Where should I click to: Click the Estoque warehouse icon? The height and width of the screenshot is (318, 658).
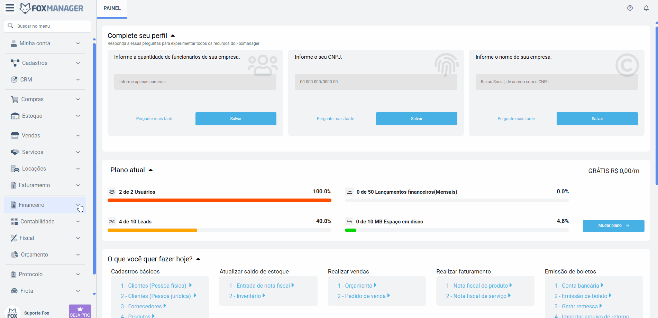pyautogui.click(x=15, y=116)
